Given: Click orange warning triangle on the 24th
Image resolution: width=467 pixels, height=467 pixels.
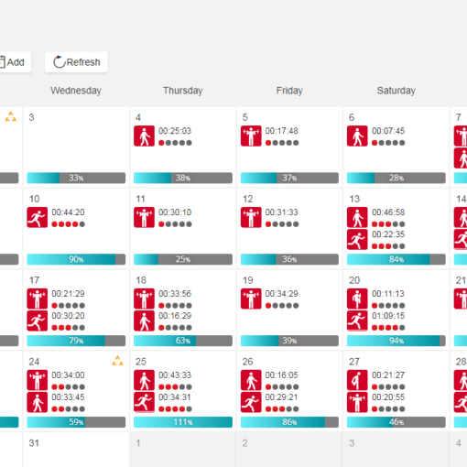Looking at the screenshot, I should (x=117, y=361).
